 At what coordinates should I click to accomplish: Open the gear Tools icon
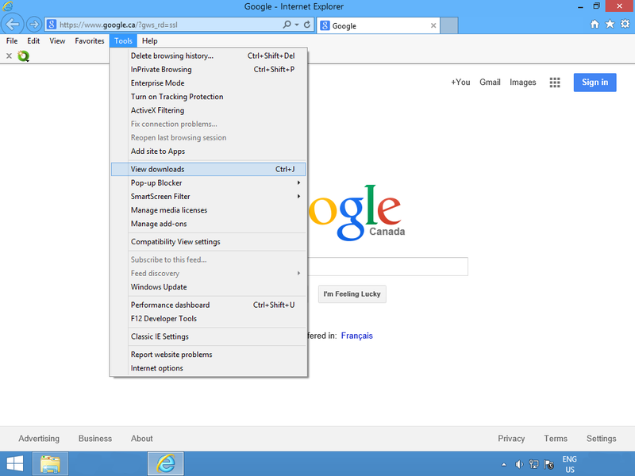click(x=625, y=25)
